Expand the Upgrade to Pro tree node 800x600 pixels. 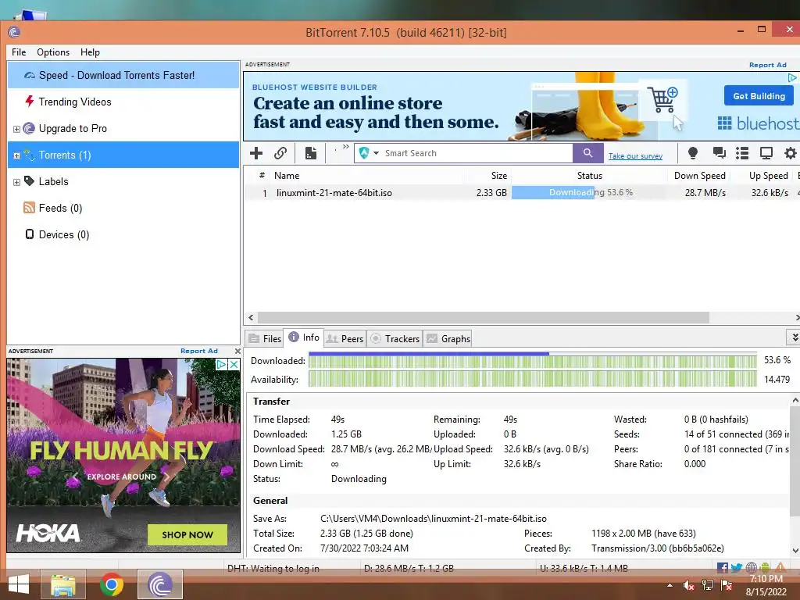coord(16,129)
